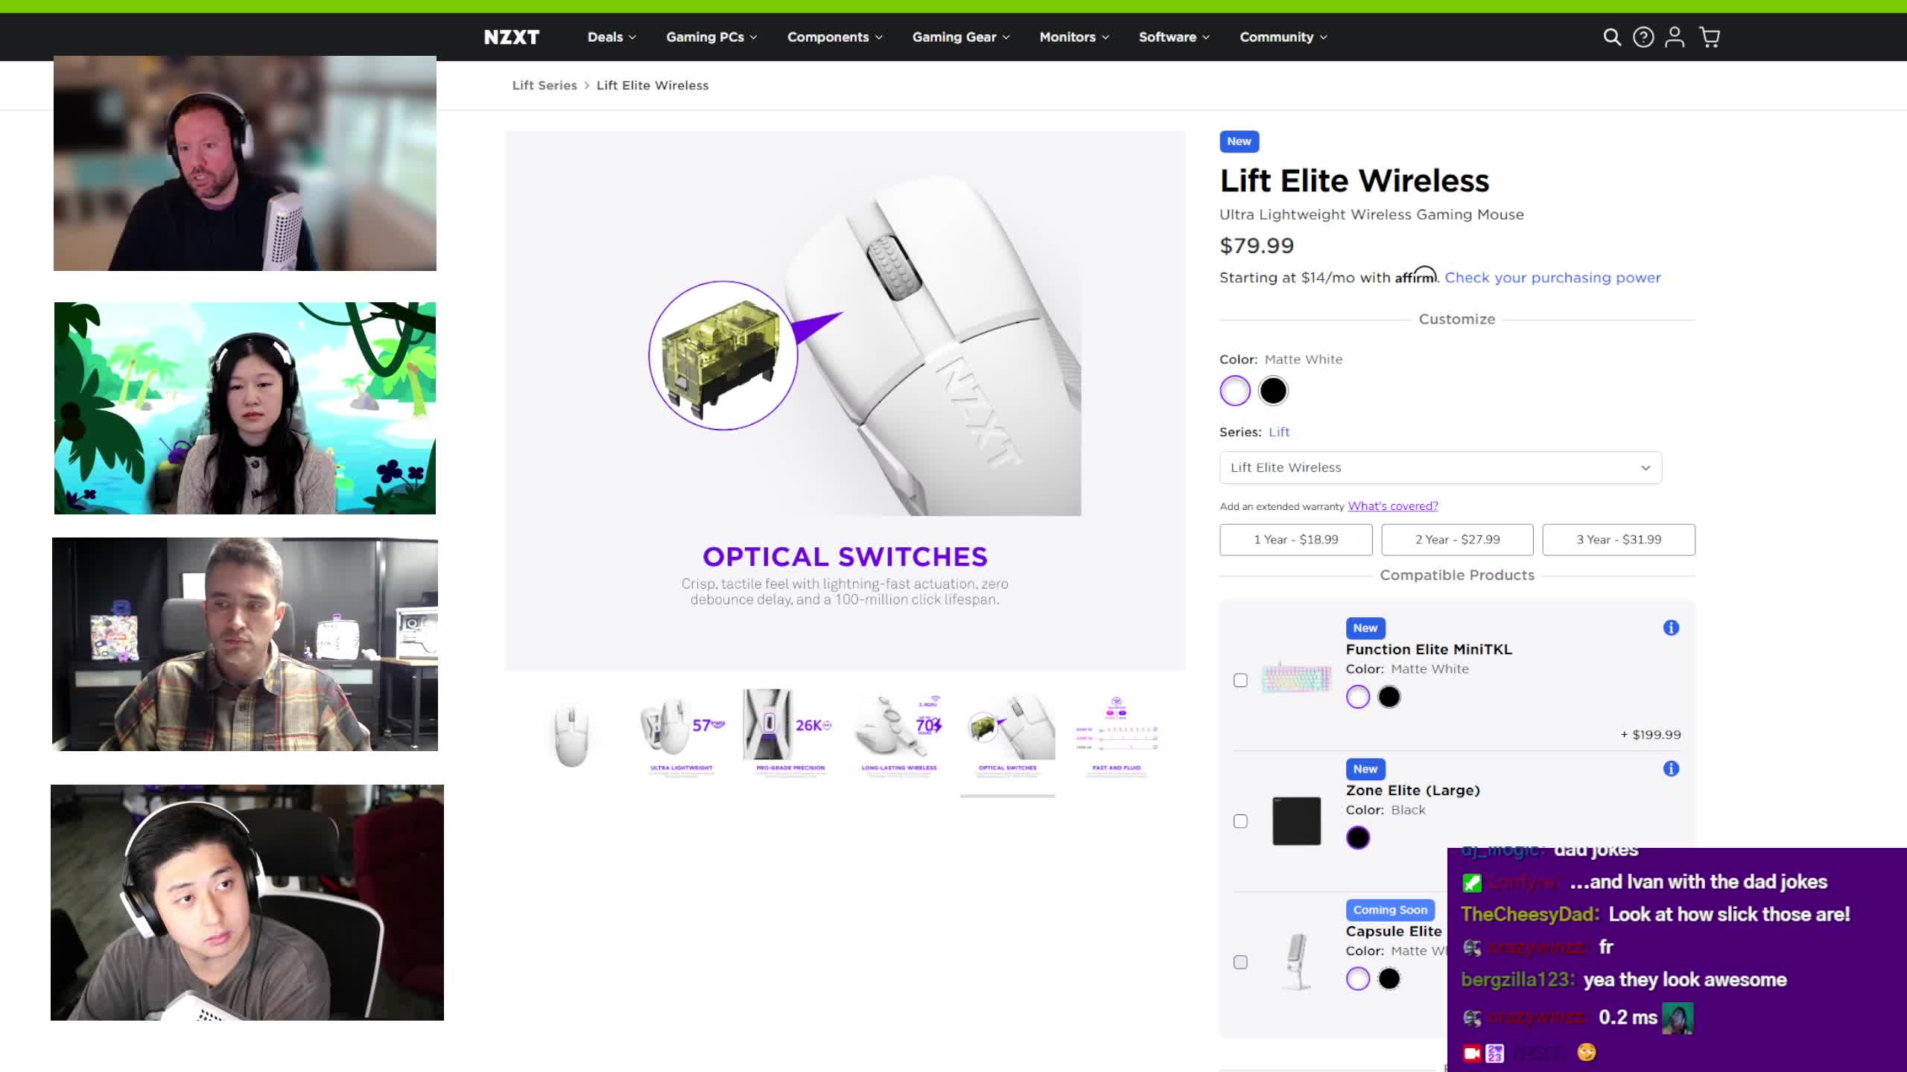The width and height of the screenshot is (1907, 1072).
Task: Choose black swatch for Function Elite MiniTKL
Action: [1389, 697]
